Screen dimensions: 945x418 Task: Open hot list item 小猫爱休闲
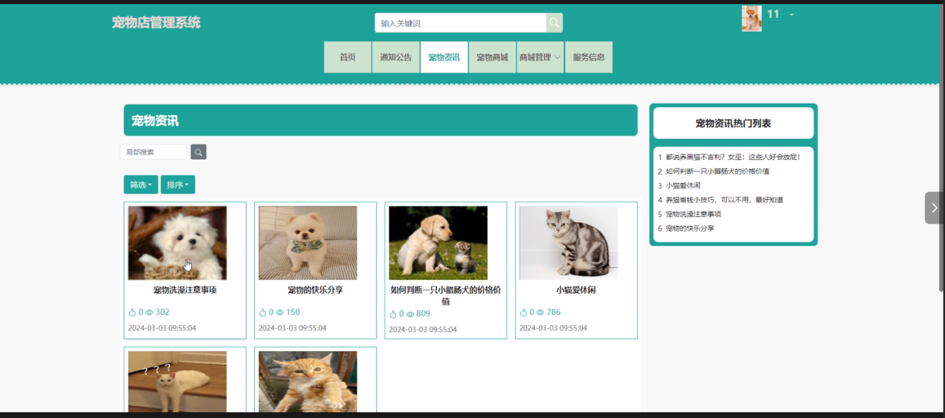(683, 186)
